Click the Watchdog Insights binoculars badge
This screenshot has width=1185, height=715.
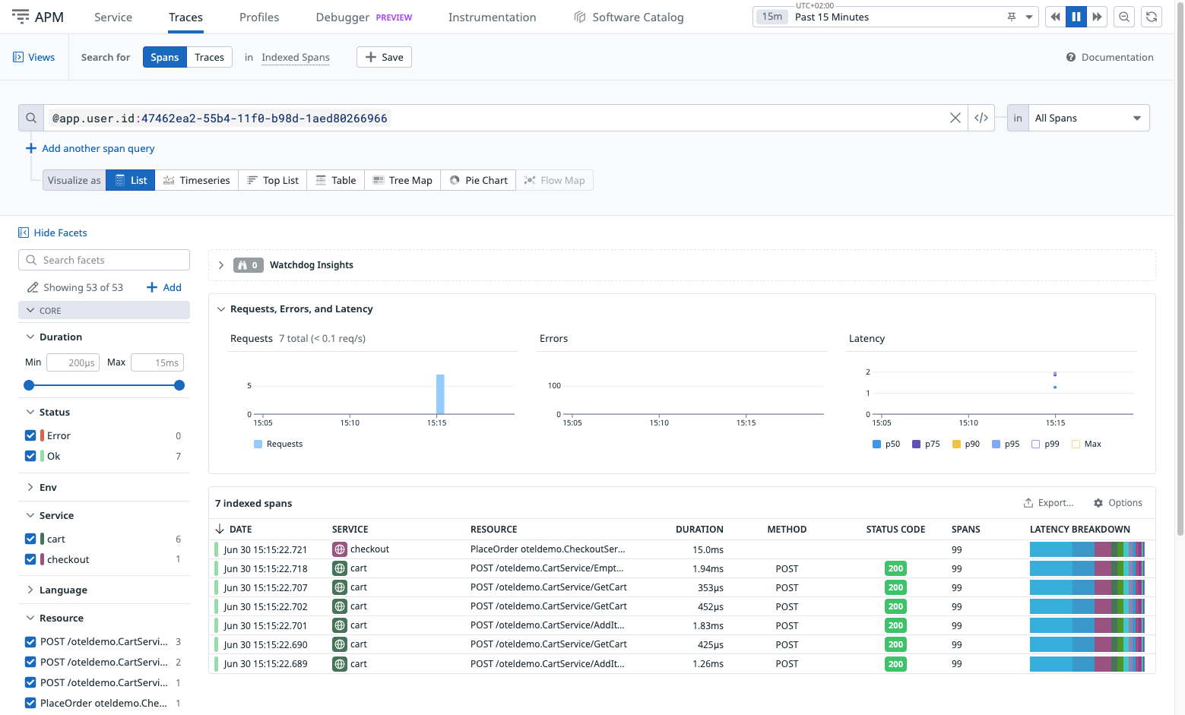tap(248, 265)
